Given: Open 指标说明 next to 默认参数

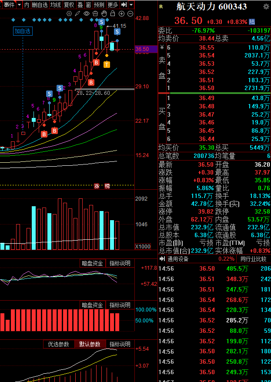Looking at the screenshot, I should tap(120, 344).
